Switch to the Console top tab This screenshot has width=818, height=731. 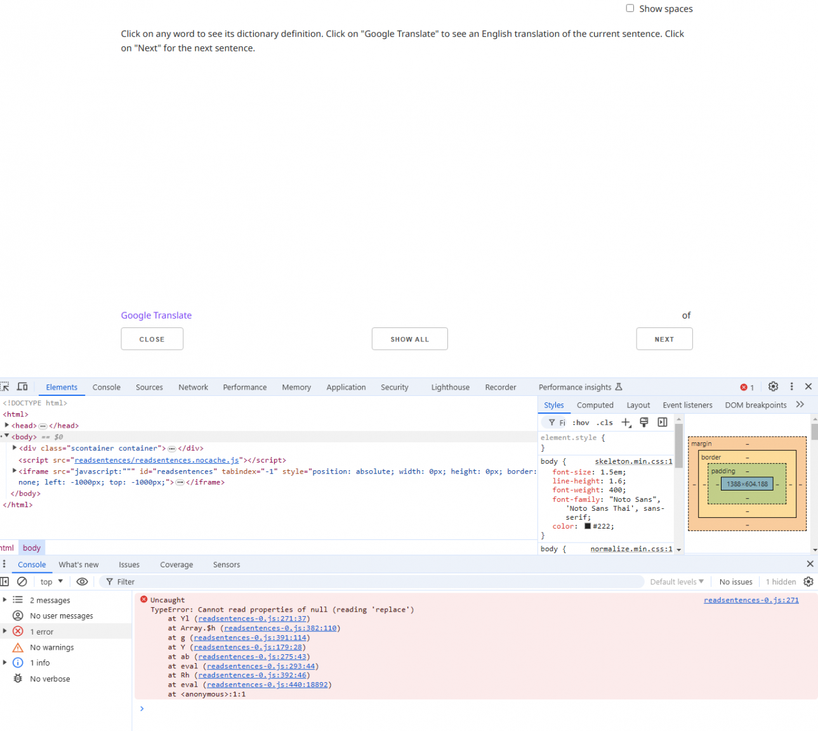(107, 387)
